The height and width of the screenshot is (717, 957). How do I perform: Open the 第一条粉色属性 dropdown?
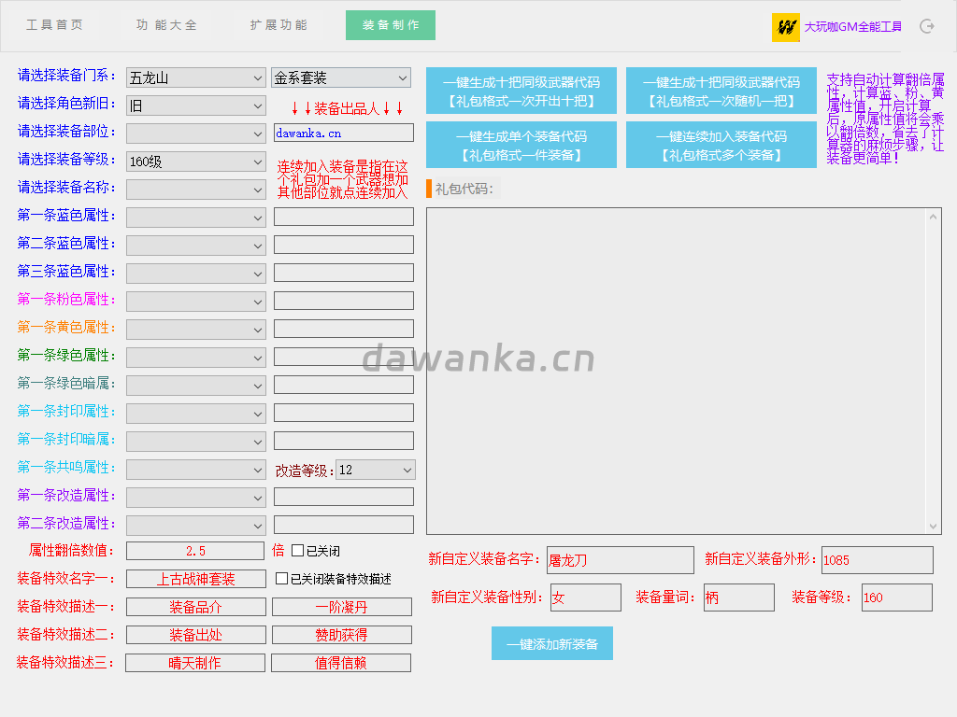click(196, 302)
